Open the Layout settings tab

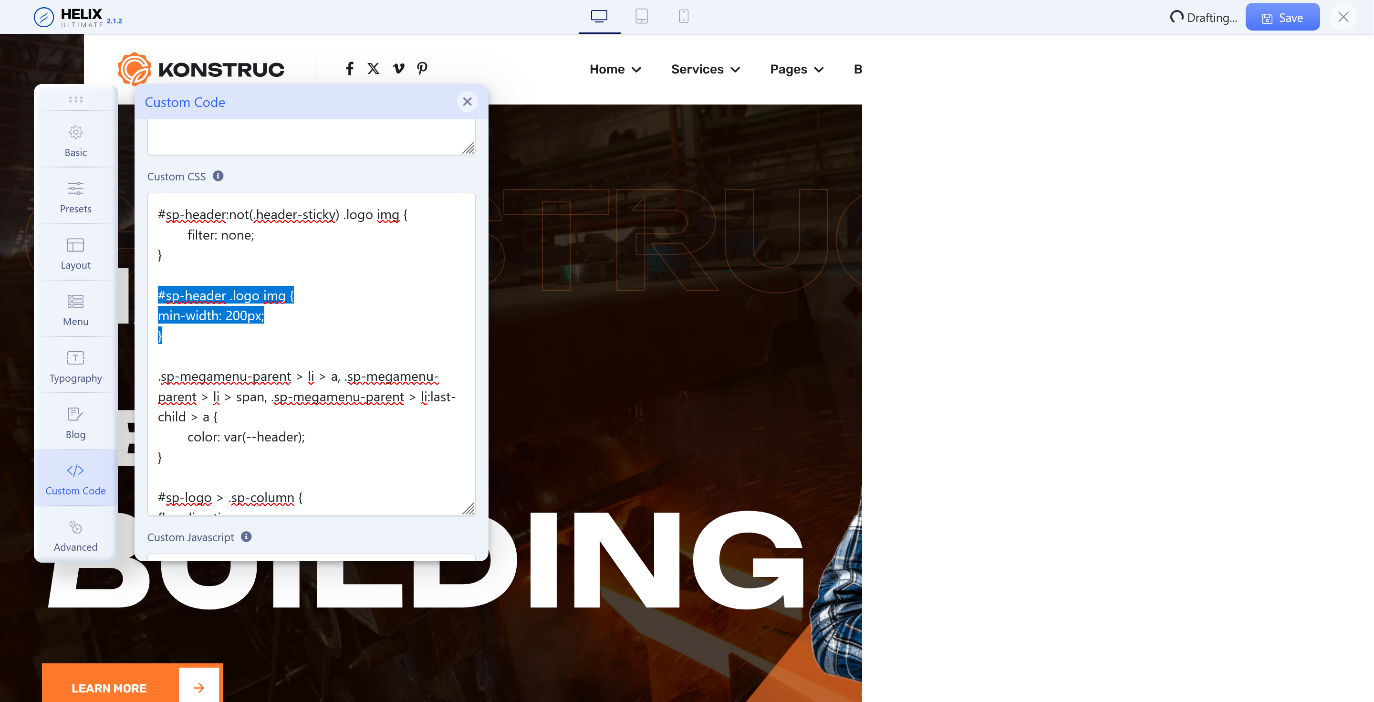[x=75, y=254]
